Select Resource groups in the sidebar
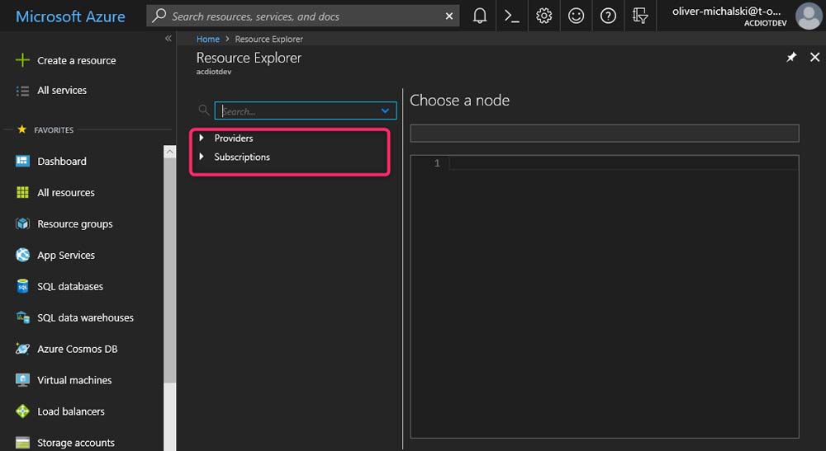The width and height of the screenshot is (826, 451). point(74,223)
